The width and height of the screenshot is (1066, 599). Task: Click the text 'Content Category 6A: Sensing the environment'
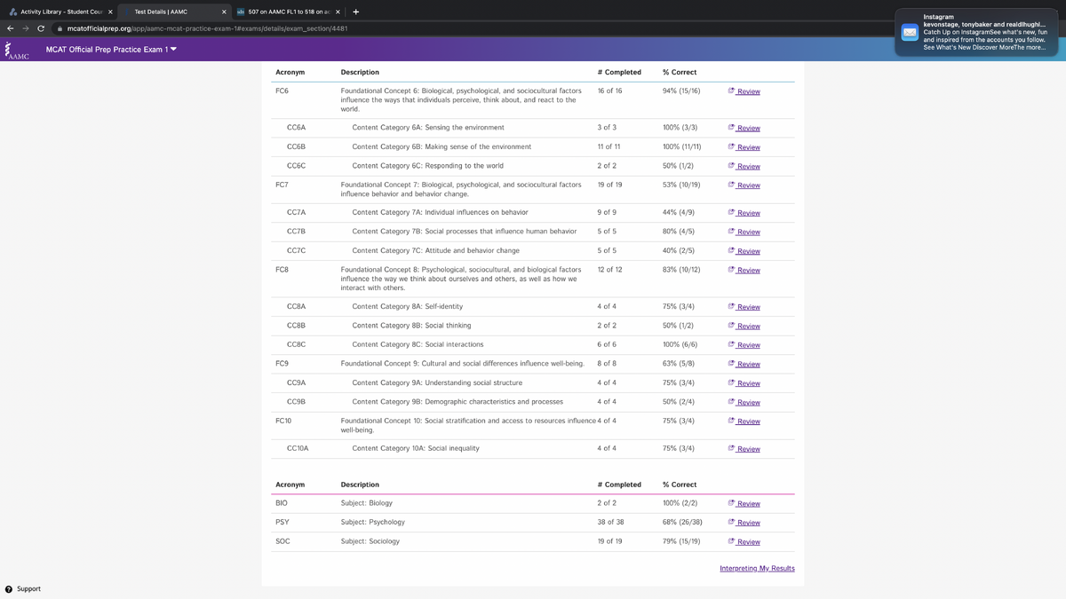[428, 128]
